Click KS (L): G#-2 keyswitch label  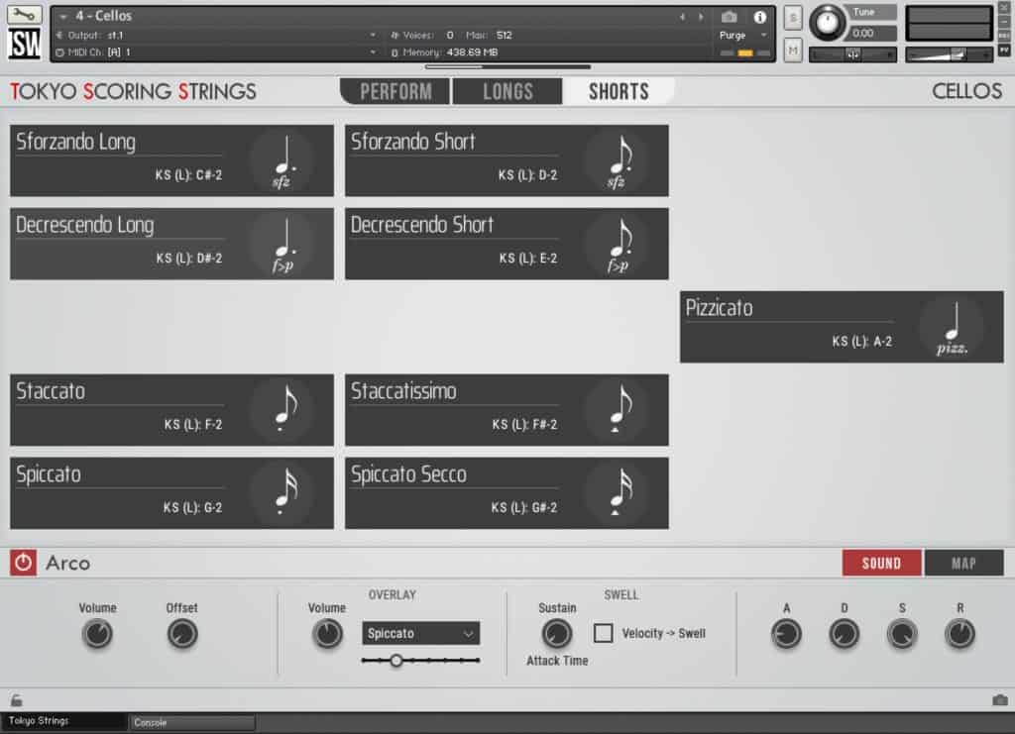(523, 507)
